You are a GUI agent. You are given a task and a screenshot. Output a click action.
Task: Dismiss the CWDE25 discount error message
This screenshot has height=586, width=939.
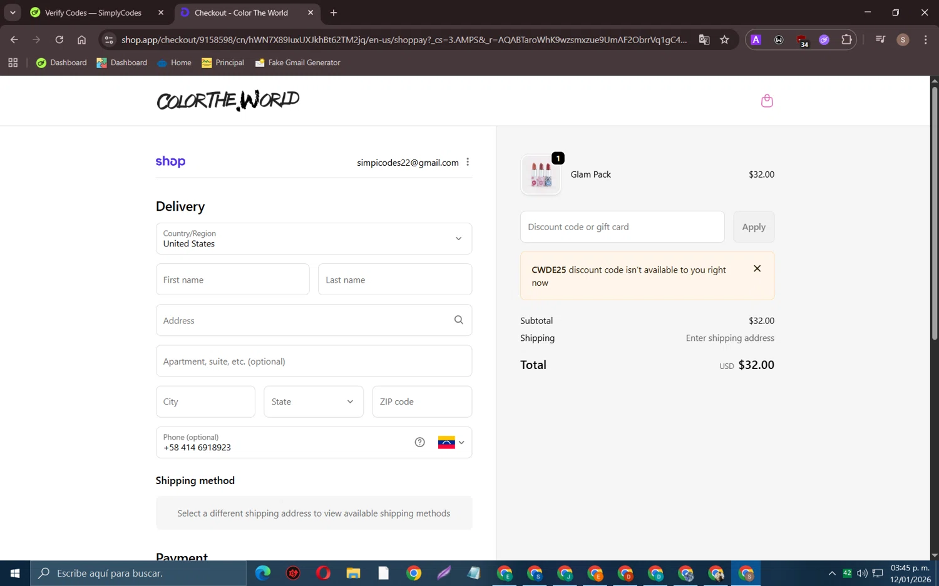[757, 268]
